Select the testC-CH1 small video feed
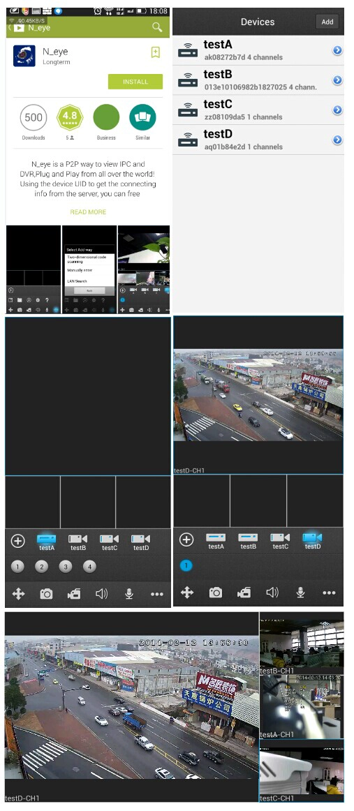354x811 pixels. tap(301, 771)
